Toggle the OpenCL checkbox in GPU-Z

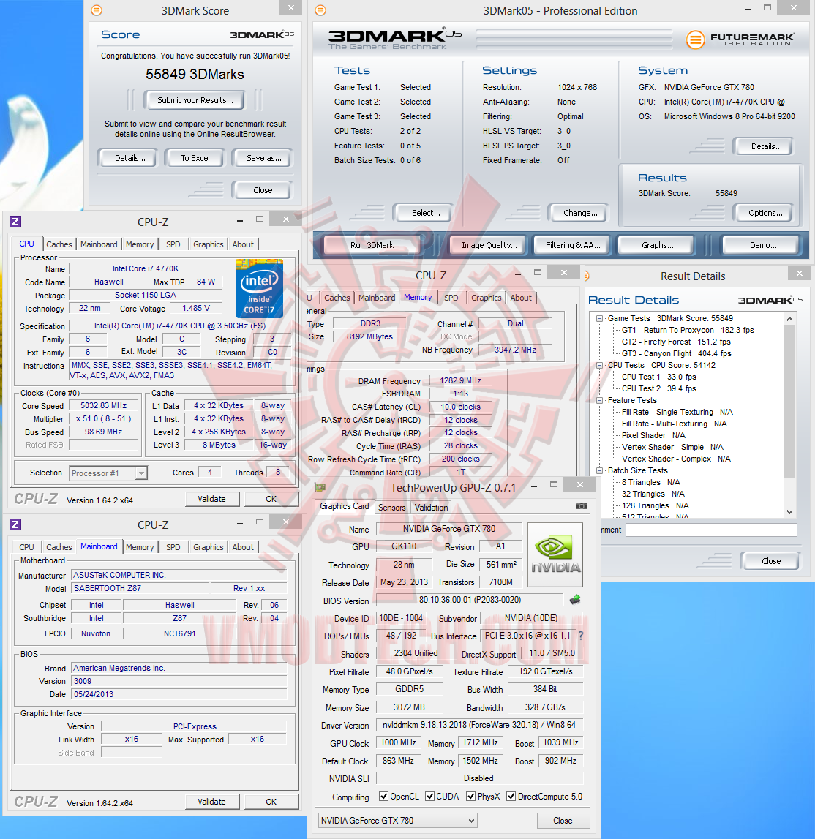pos(383,796)
